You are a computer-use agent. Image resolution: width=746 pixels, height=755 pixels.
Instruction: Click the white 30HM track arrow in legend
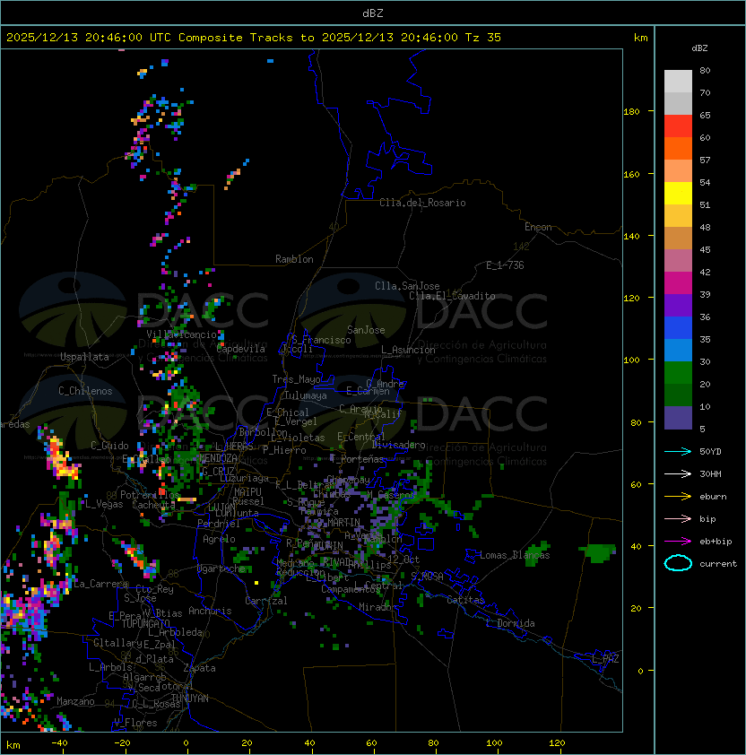pyautogui.click(x=678, y=474)
